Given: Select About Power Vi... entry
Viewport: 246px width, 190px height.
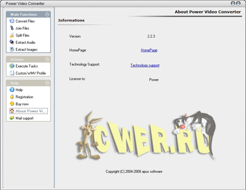Looking at the screenshot, I should [x=29, y=111].
